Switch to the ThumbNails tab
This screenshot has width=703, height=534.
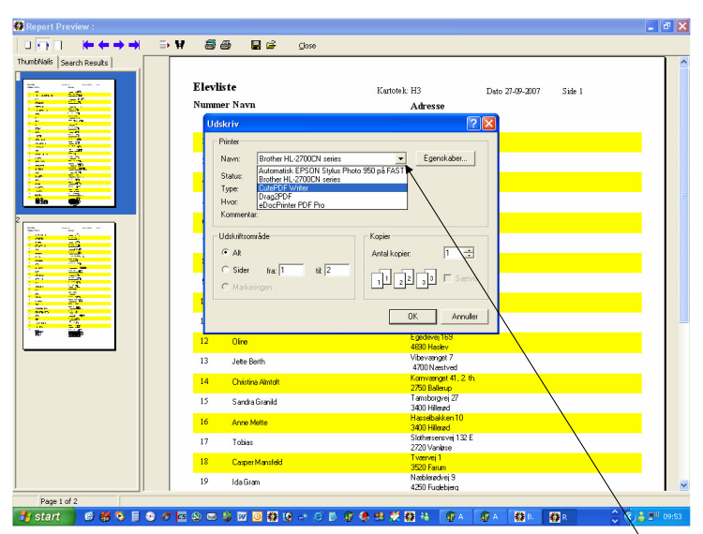pos(35,62)
